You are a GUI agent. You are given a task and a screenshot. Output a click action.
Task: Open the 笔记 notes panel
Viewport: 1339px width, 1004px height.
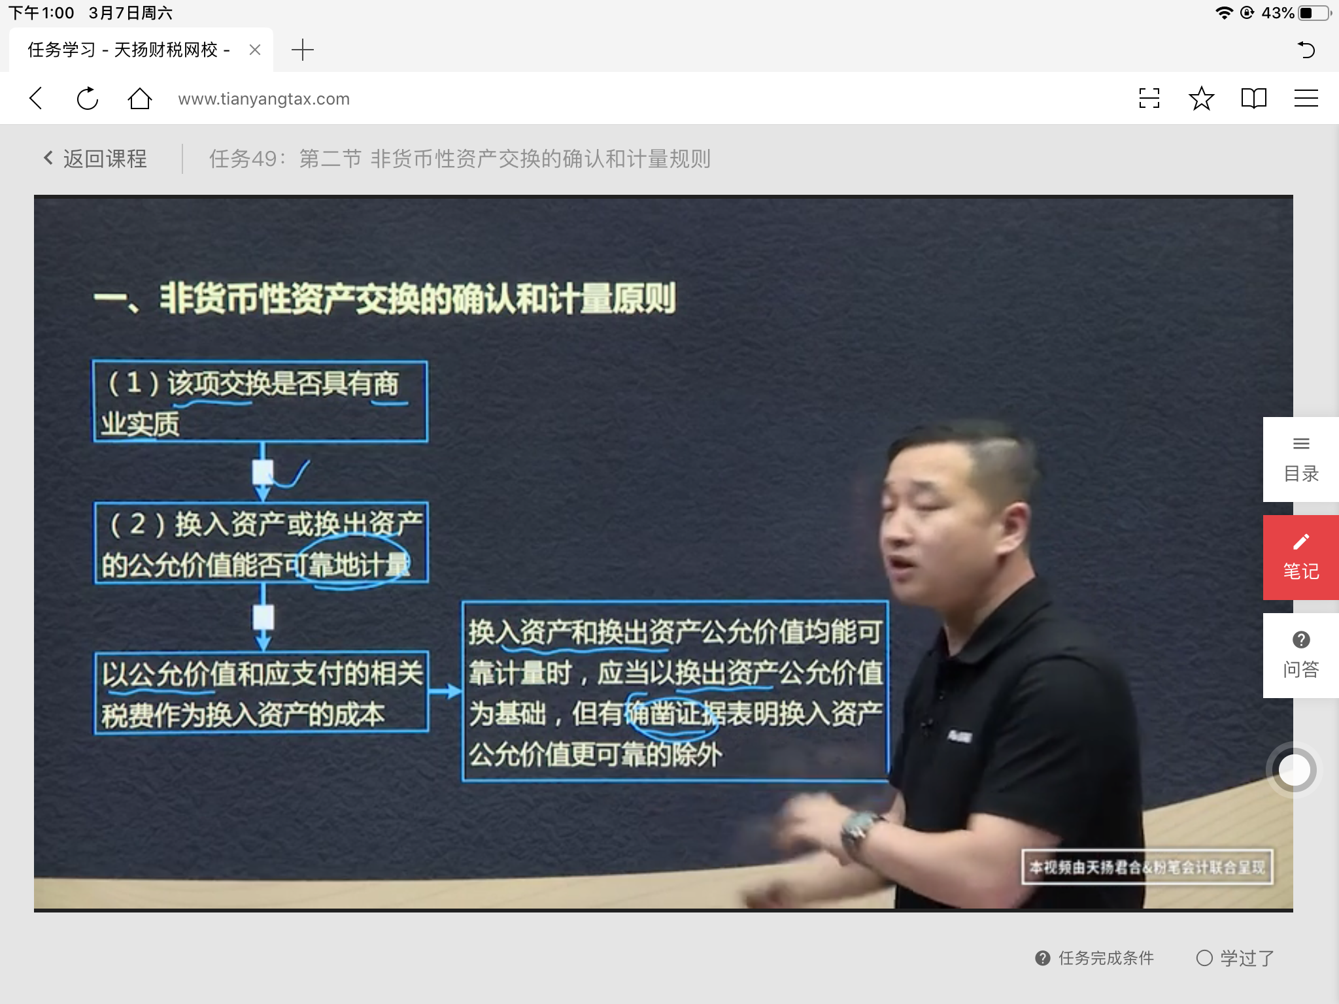1300,558
